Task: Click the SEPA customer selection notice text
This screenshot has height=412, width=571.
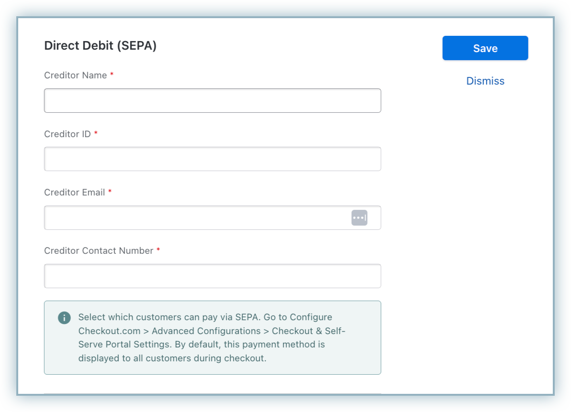Action: pos(205,337)
